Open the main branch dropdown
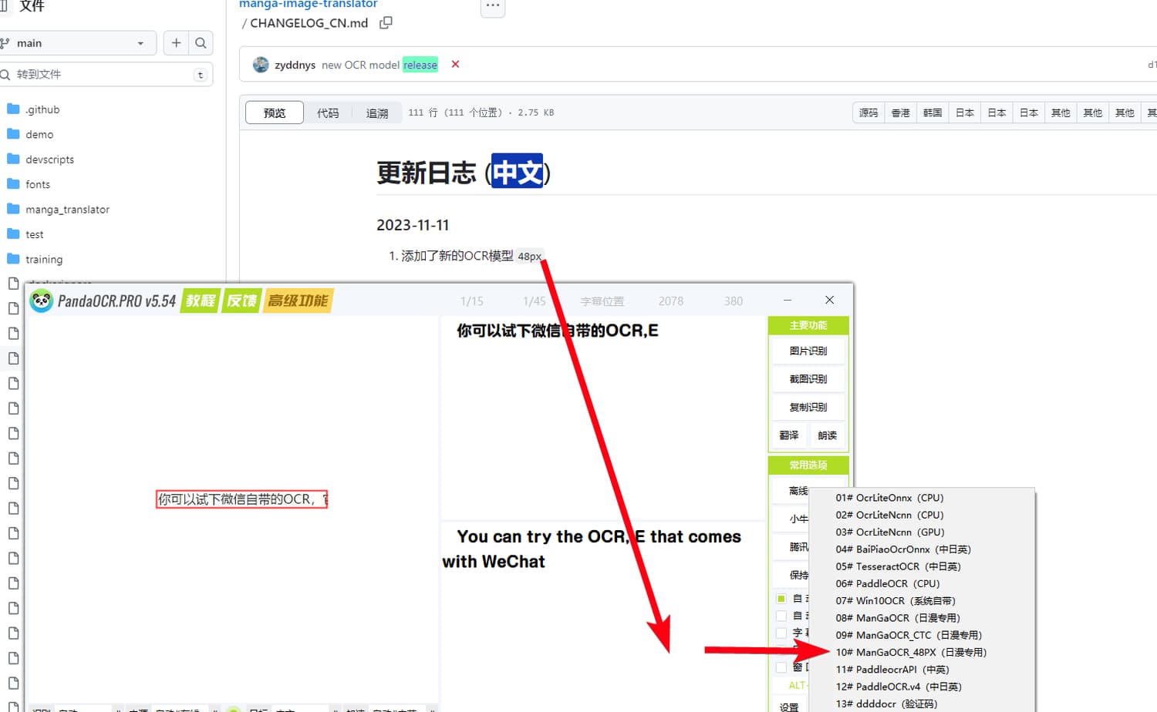The image size is (1157, 712). coord(76,43)
